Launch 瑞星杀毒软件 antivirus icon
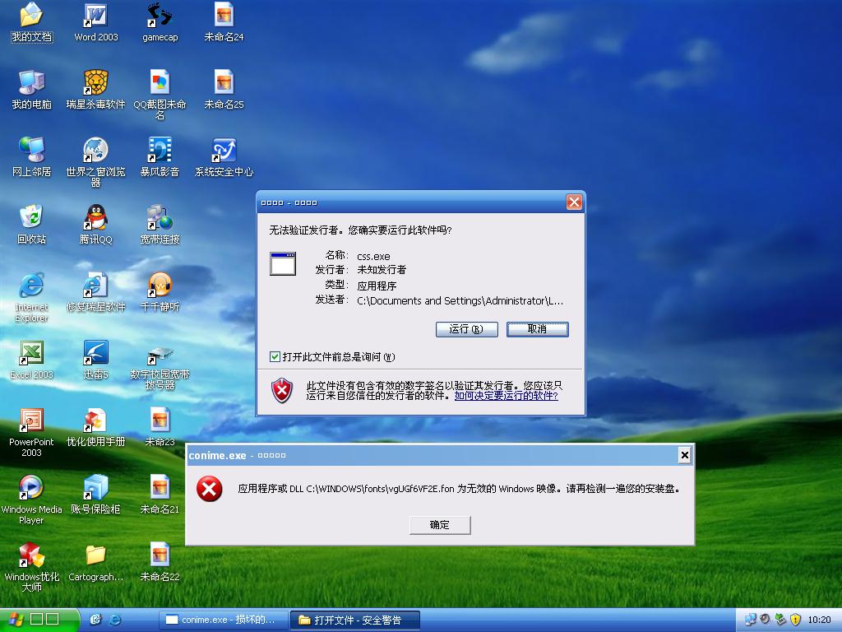The width and height of the screenshot is (842, 632). pyautogui.click(x=95, y=90)
